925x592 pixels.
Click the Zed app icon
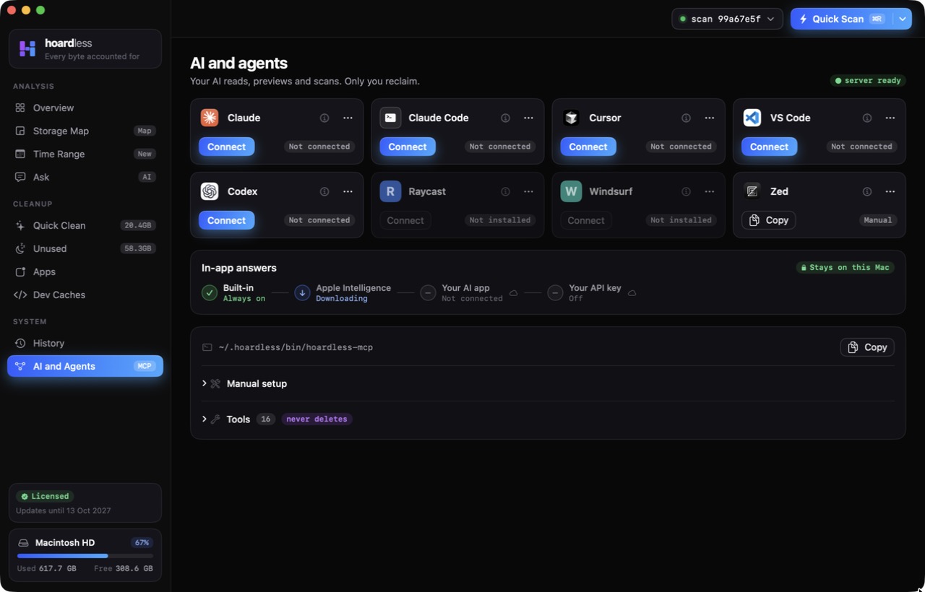(752, 191)
